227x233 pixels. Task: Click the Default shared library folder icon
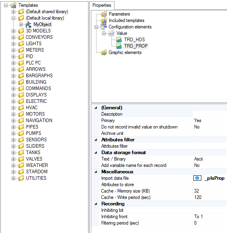coord(21,12)
